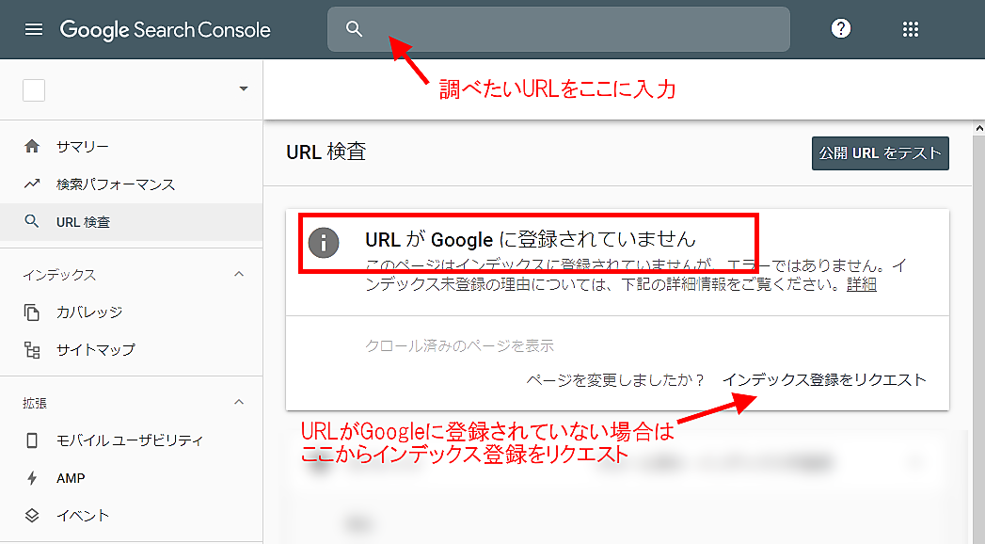Collapse the インデックス section
Screen dimensions: 985x544
click(239, 274)
